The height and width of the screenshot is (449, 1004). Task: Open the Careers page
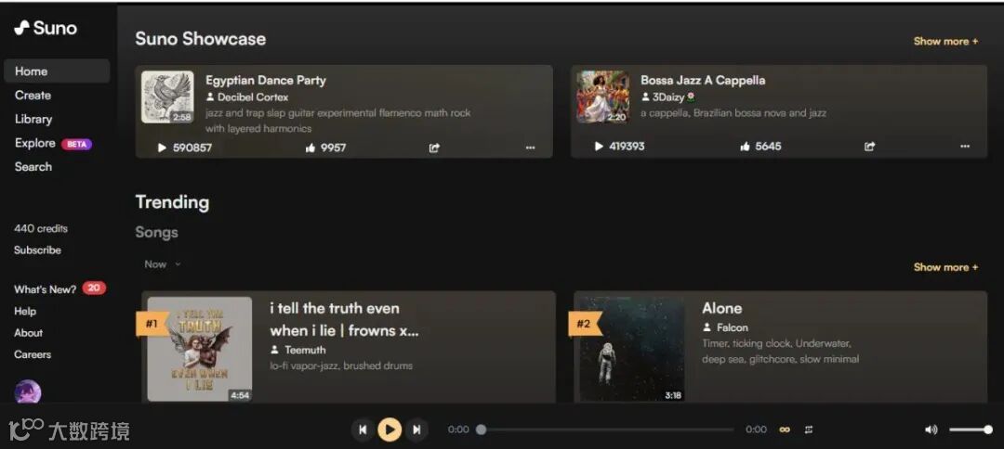(32, 354)
